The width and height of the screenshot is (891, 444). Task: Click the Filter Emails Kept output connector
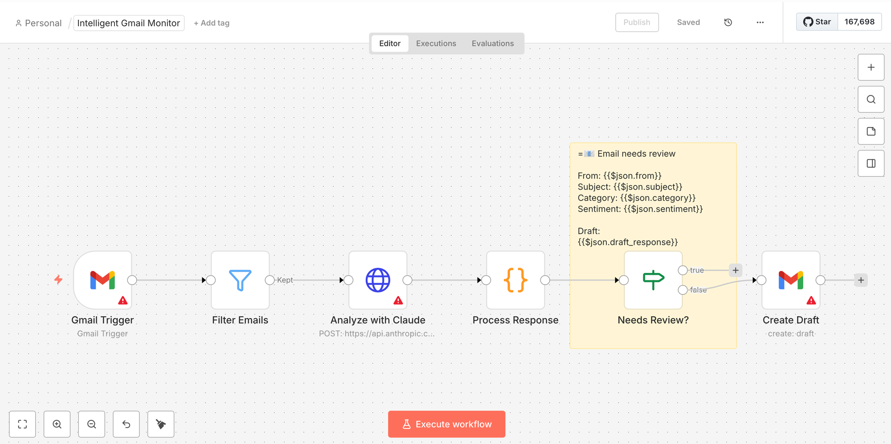click(270, 280)
